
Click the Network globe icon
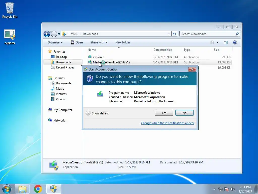[50, 120]
